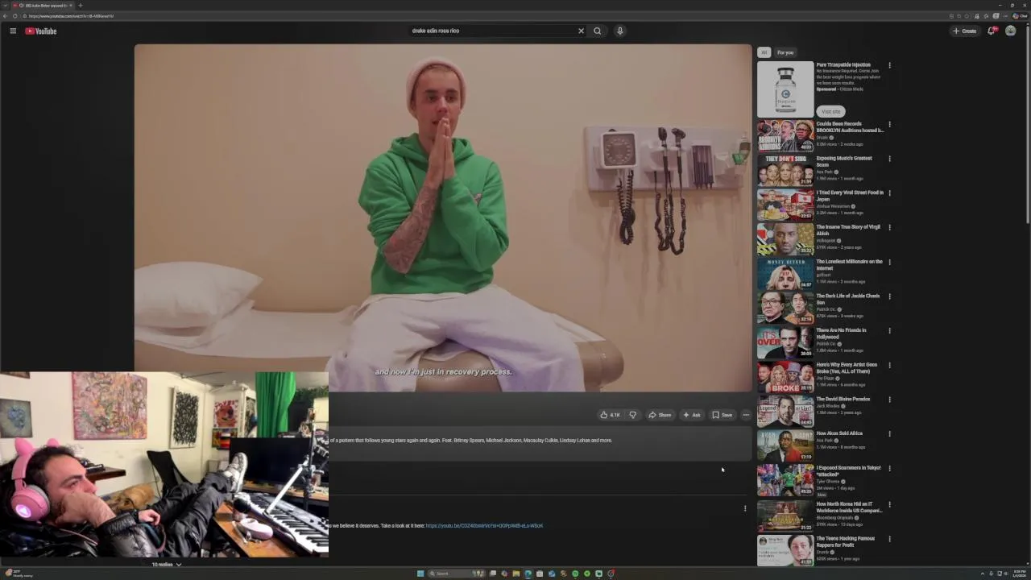Open the youtu.be link in the pinned comment

click(x=484, y=525)
